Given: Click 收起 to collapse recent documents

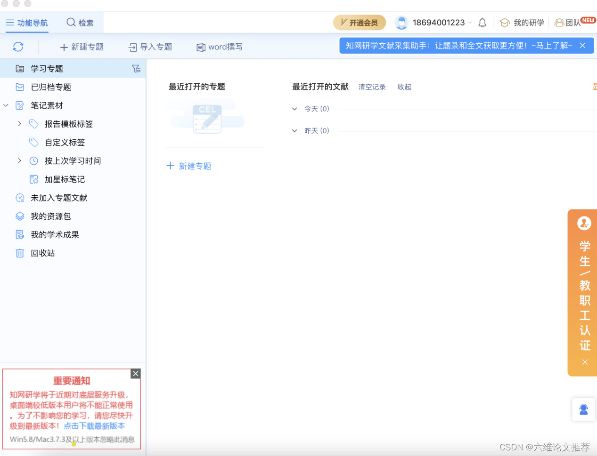Looking at the screenshot, I should [x=404, y=87].
